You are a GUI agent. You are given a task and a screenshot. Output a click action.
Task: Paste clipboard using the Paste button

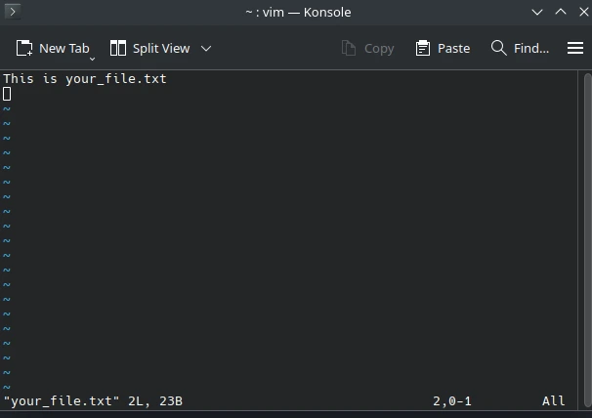pyautogui.click(x=443, y=48)
